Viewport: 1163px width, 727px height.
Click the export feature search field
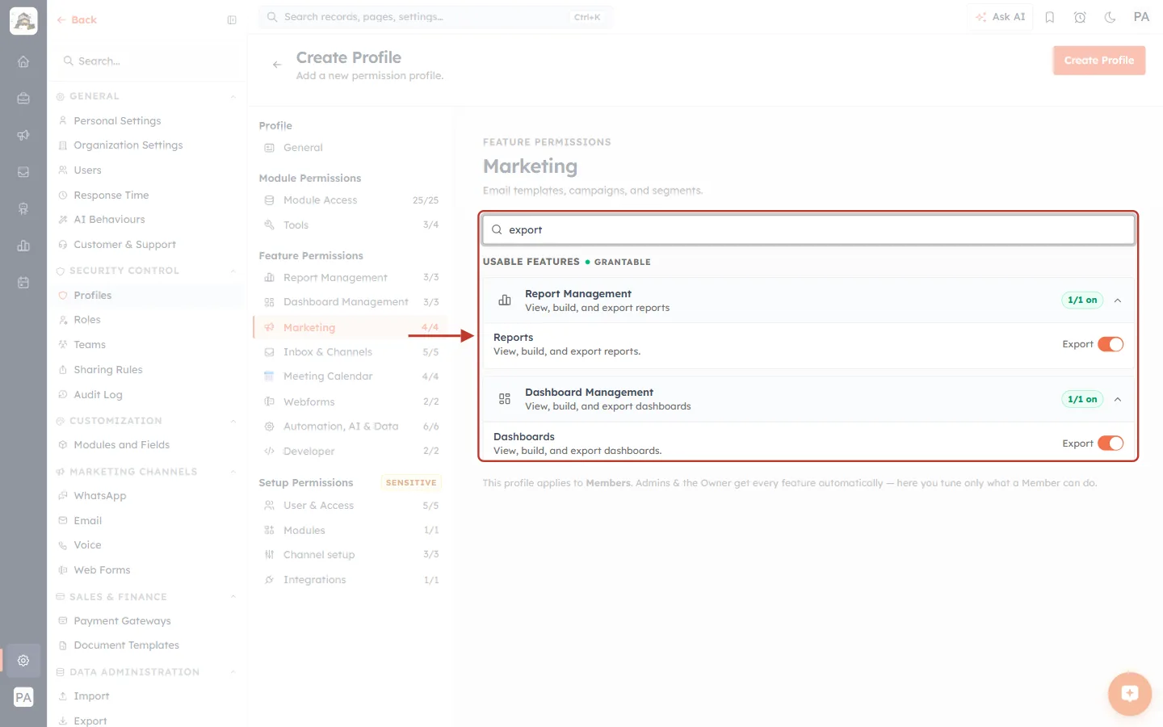click(808, 230)
